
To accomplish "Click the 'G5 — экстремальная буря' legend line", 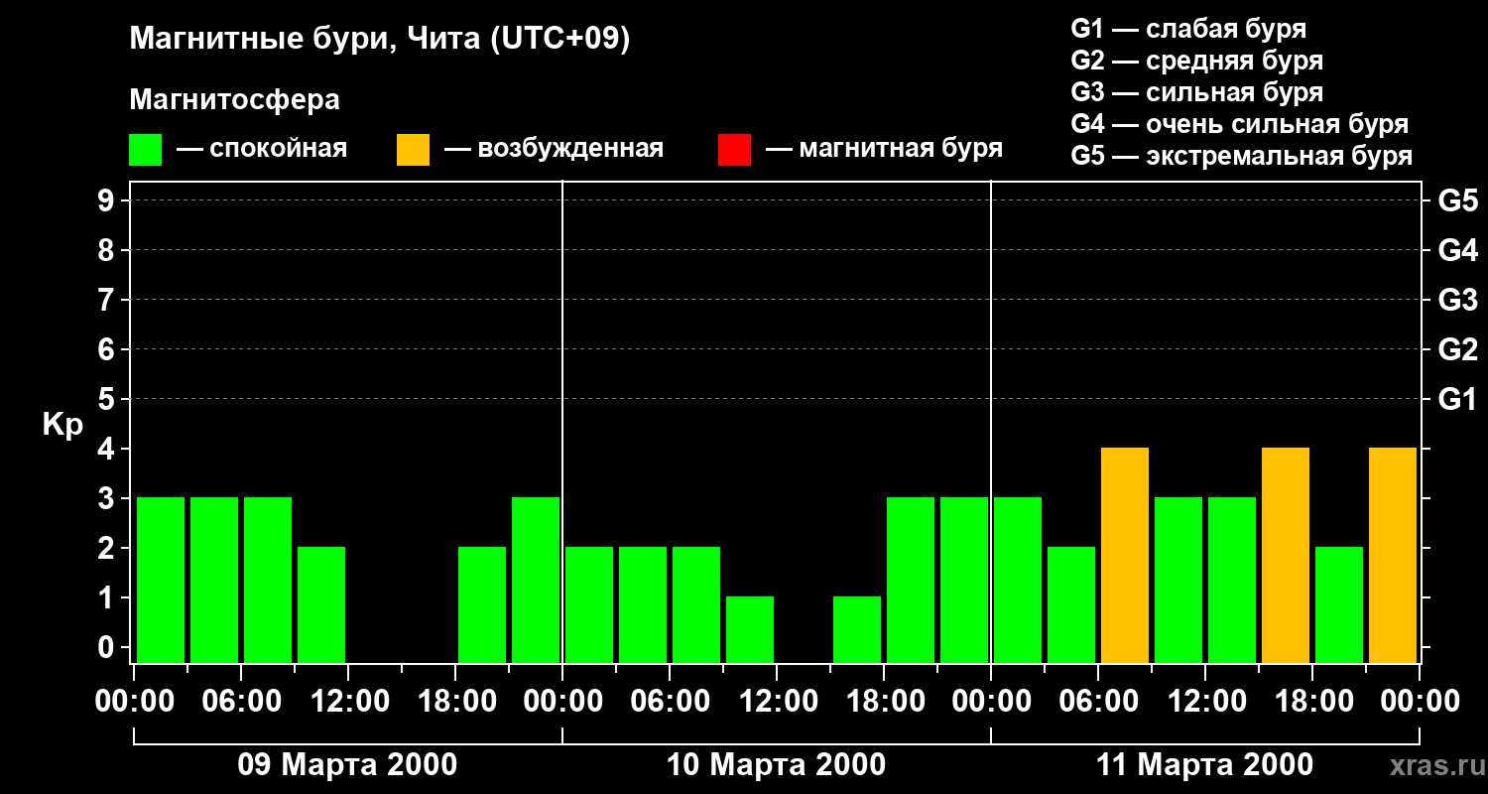I will [1241, 156].
